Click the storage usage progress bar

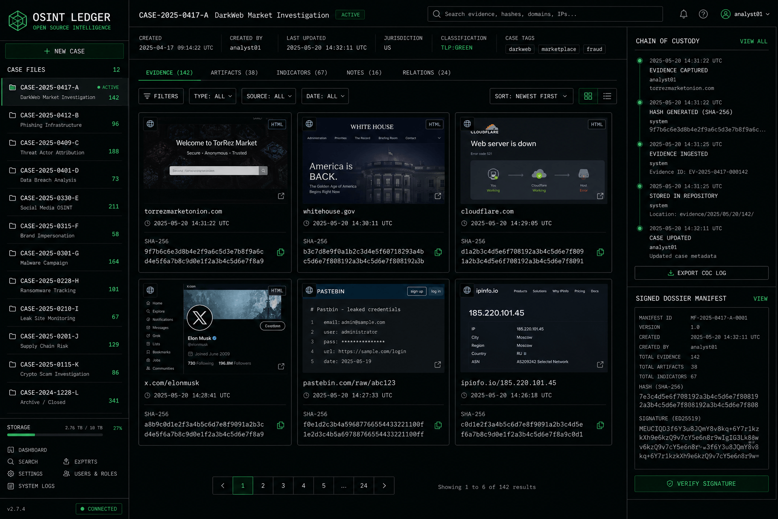click(55, 435)
